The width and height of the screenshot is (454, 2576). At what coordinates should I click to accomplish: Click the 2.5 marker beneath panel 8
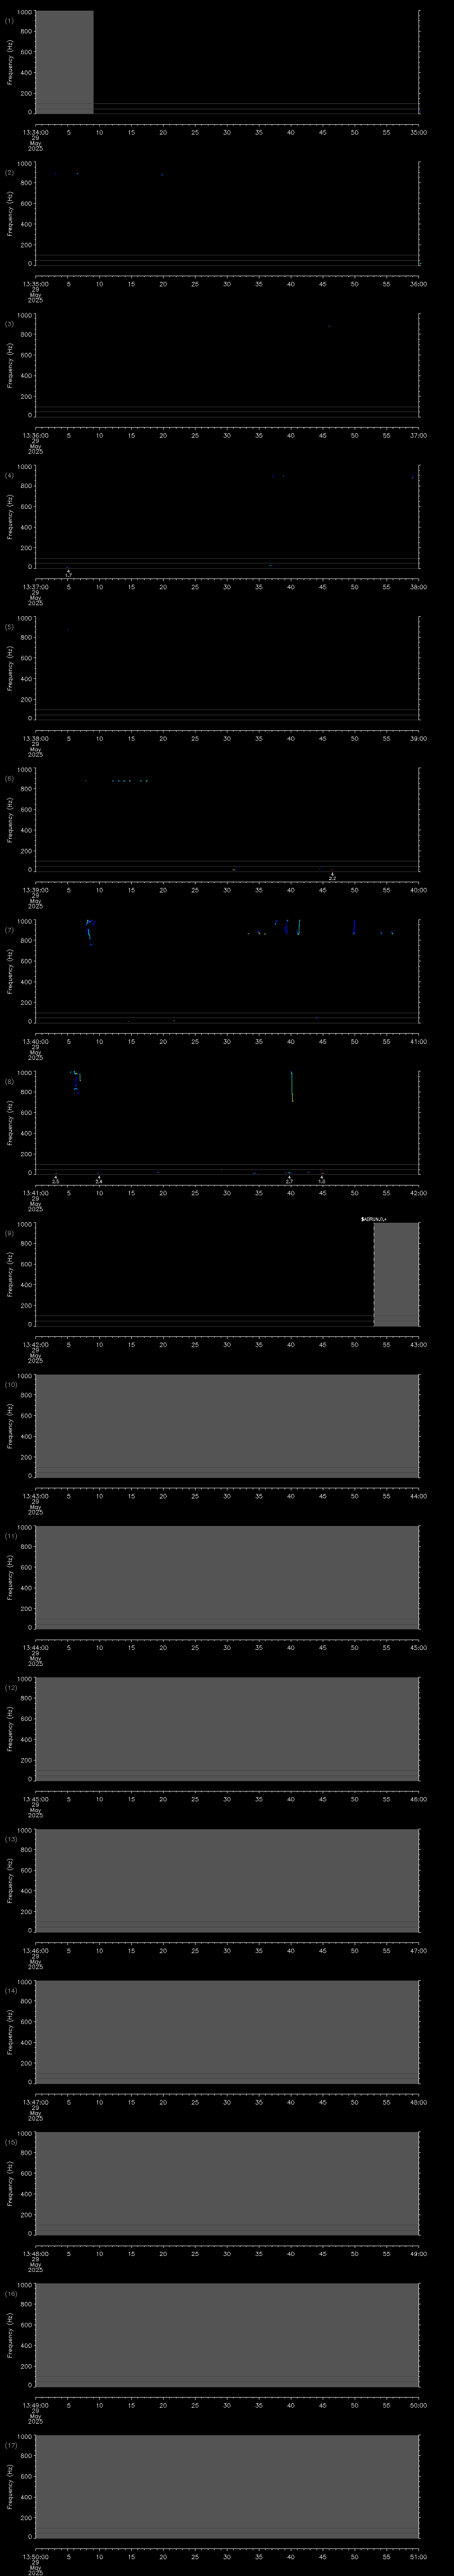point(56,1181)
